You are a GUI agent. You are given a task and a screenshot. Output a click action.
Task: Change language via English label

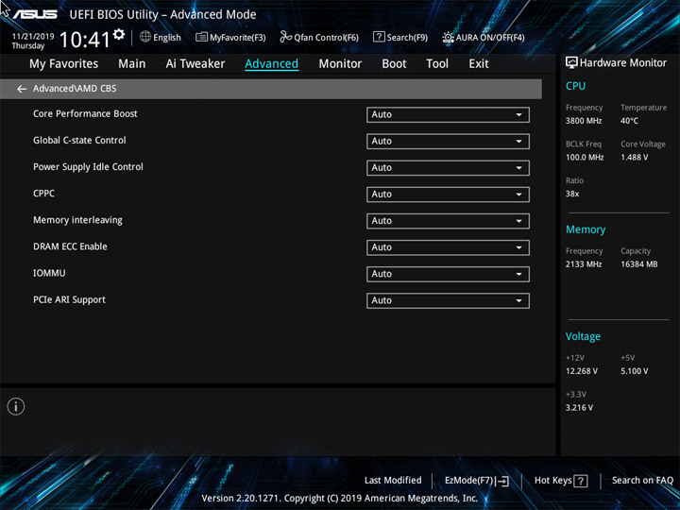click(167, 38)
